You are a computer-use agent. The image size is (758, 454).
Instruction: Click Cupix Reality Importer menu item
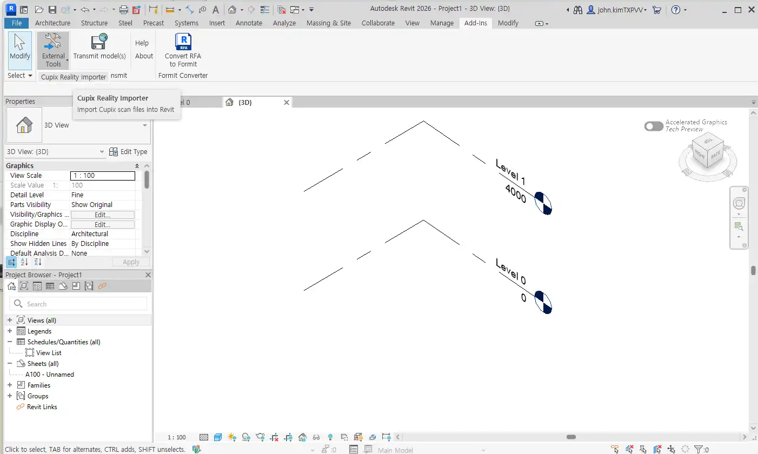[74, 77]
